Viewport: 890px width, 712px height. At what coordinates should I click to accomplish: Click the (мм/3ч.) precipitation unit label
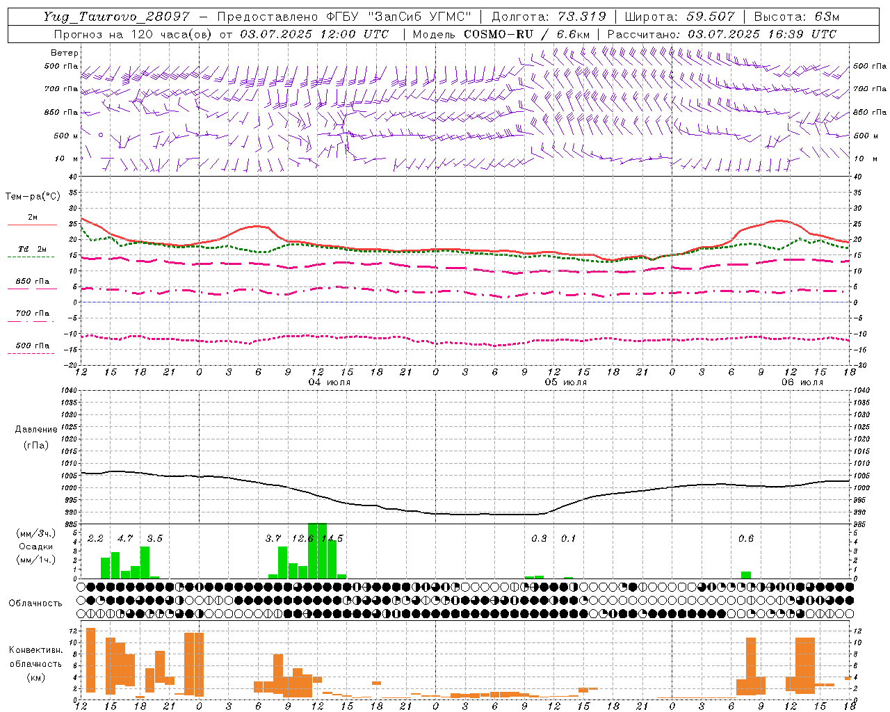pyautogui.click(x=36, y=533)
